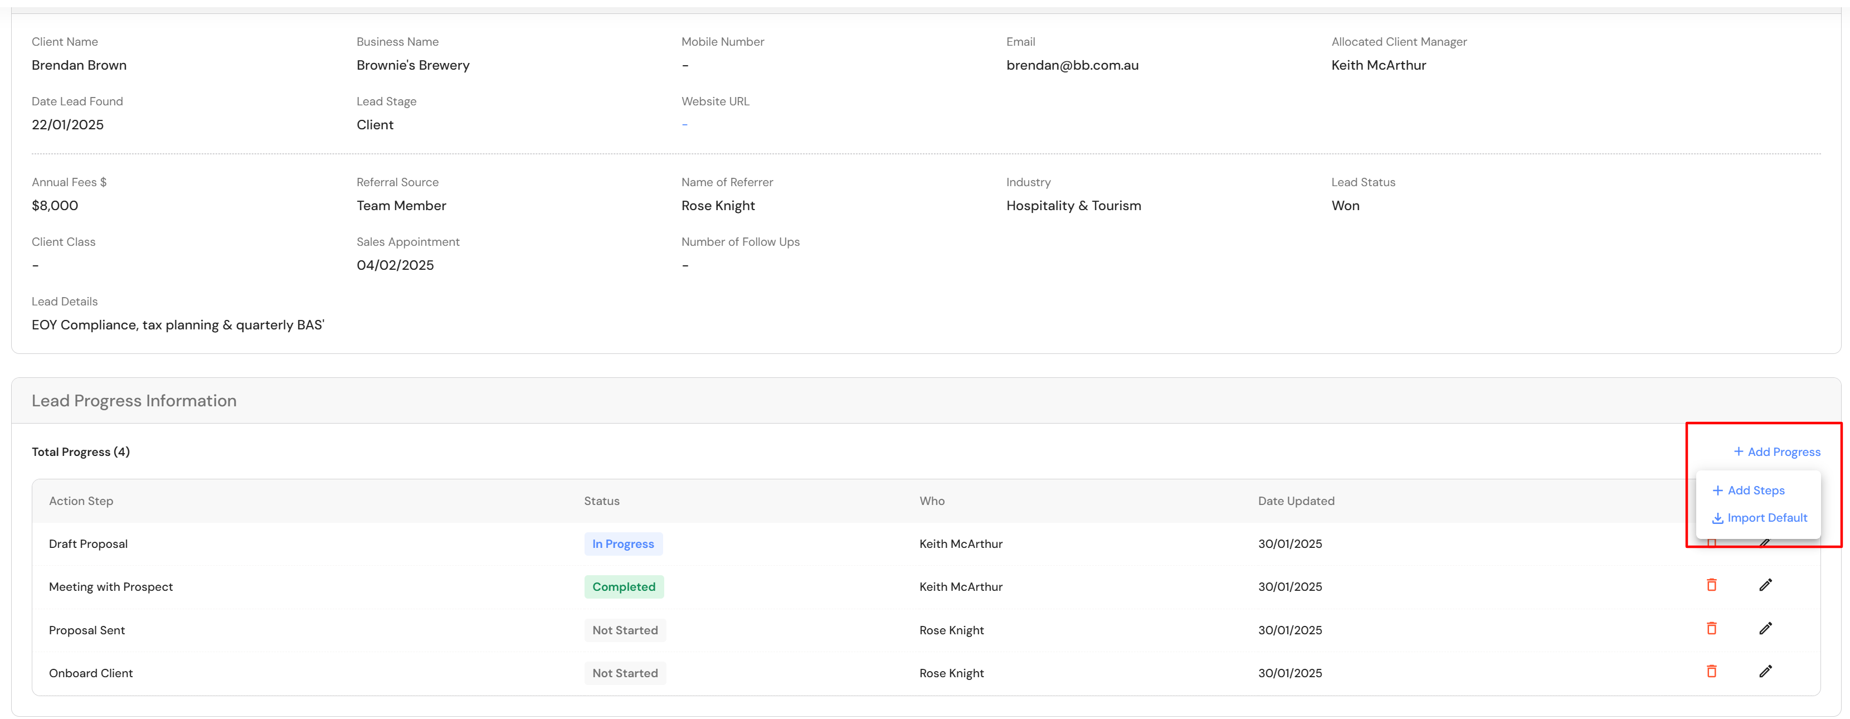Choose Import Default from menu
Viewport: 1850px width, 719px height.
point(1766,518)
